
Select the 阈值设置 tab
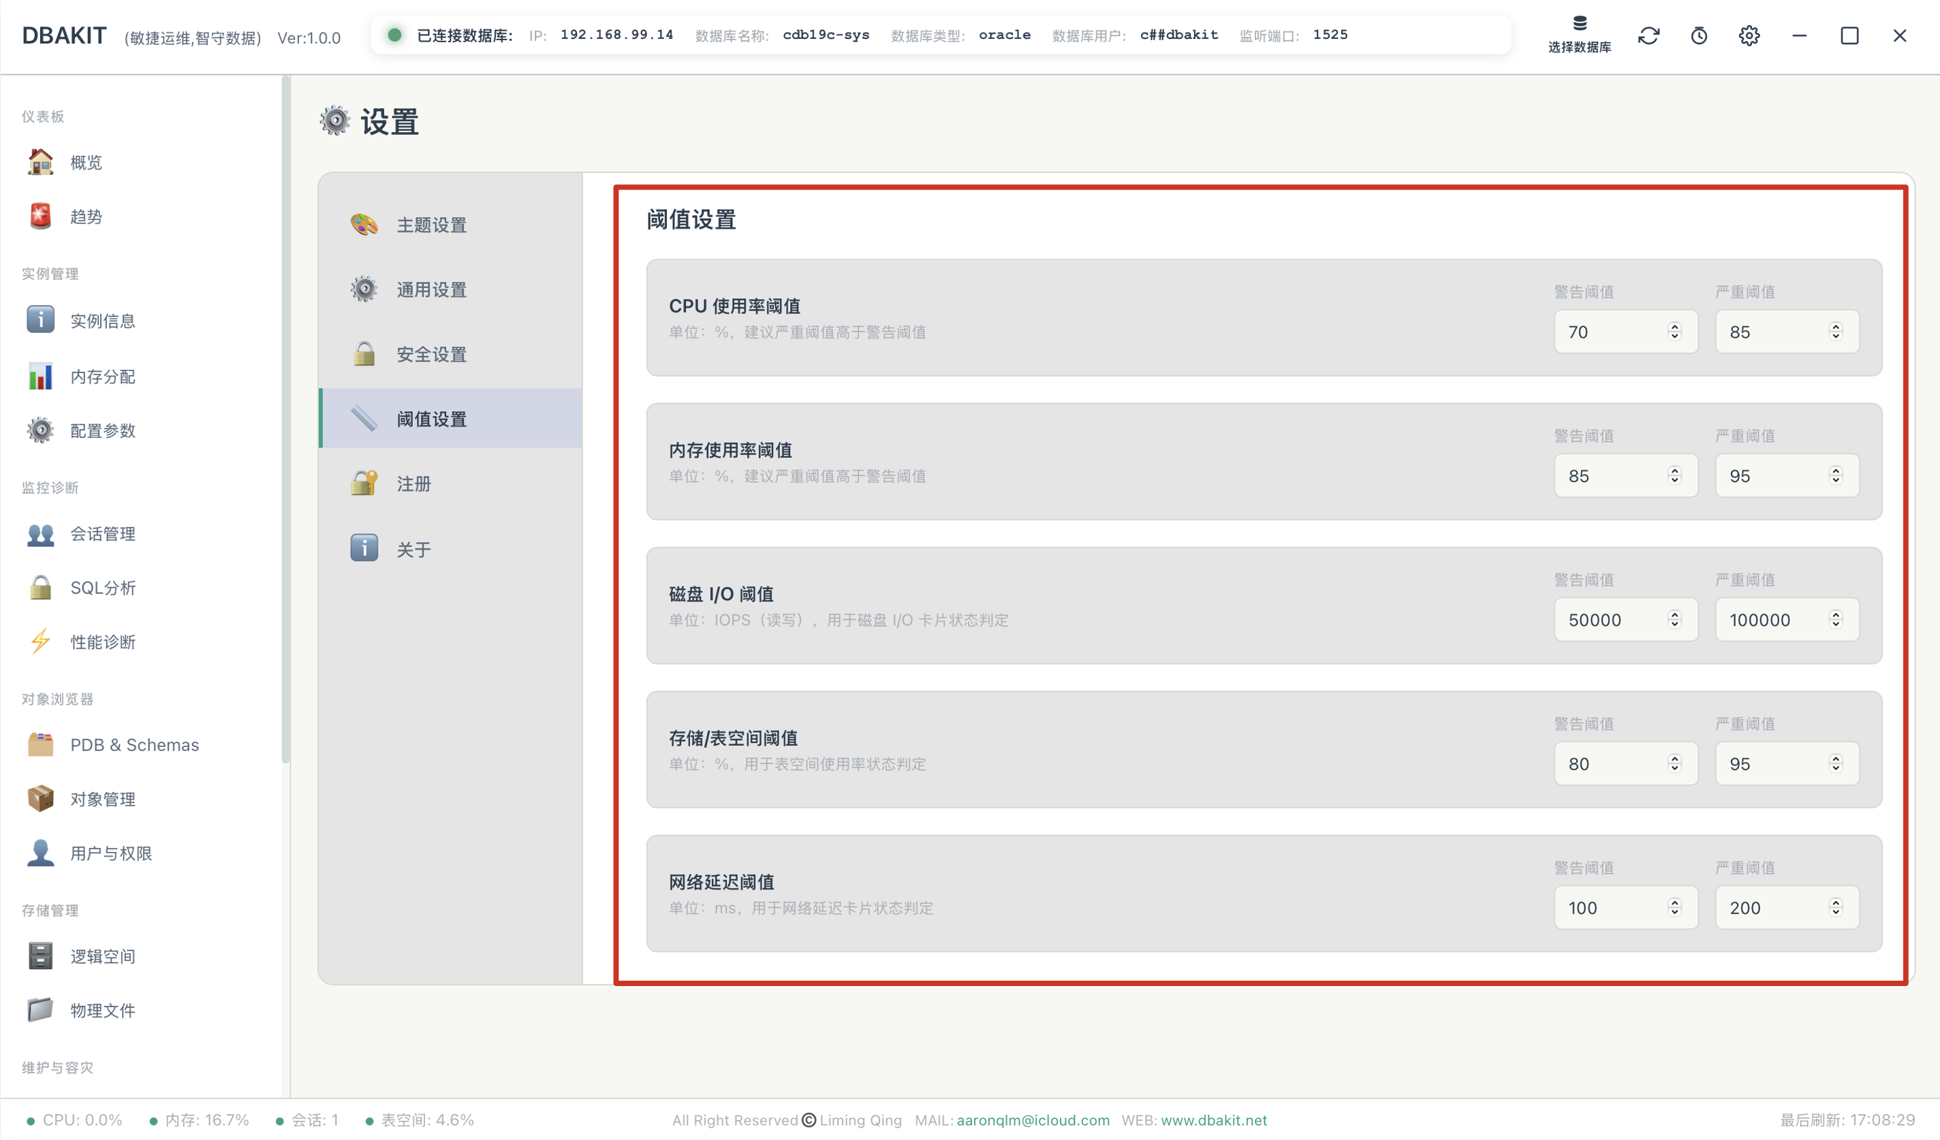pos(451,419)
